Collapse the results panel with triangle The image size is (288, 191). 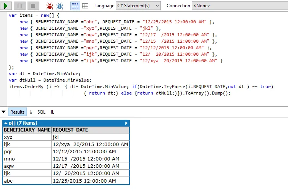(3, 112)
